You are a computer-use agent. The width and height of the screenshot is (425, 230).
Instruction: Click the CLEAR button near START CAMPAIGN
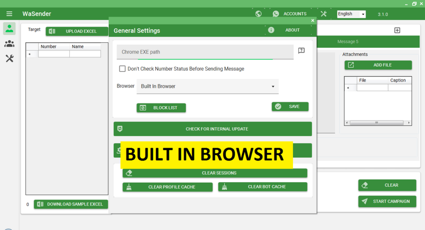pos(387,185)
